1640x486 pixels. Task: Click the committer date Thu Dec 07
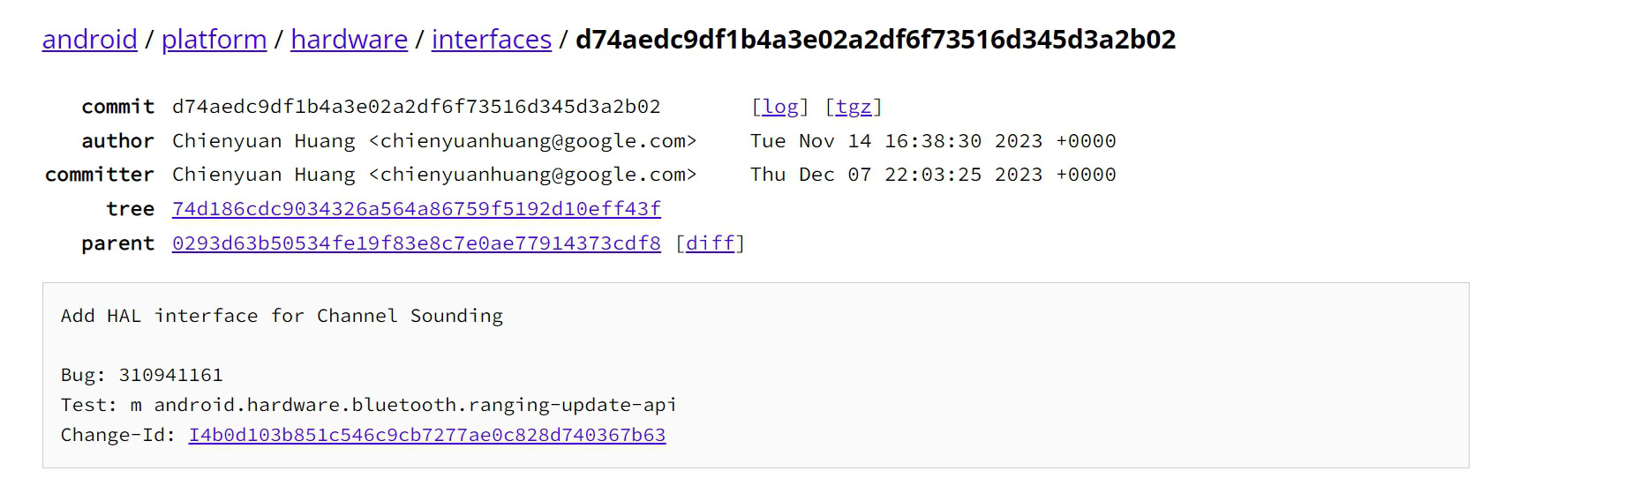tap(932, 175)
